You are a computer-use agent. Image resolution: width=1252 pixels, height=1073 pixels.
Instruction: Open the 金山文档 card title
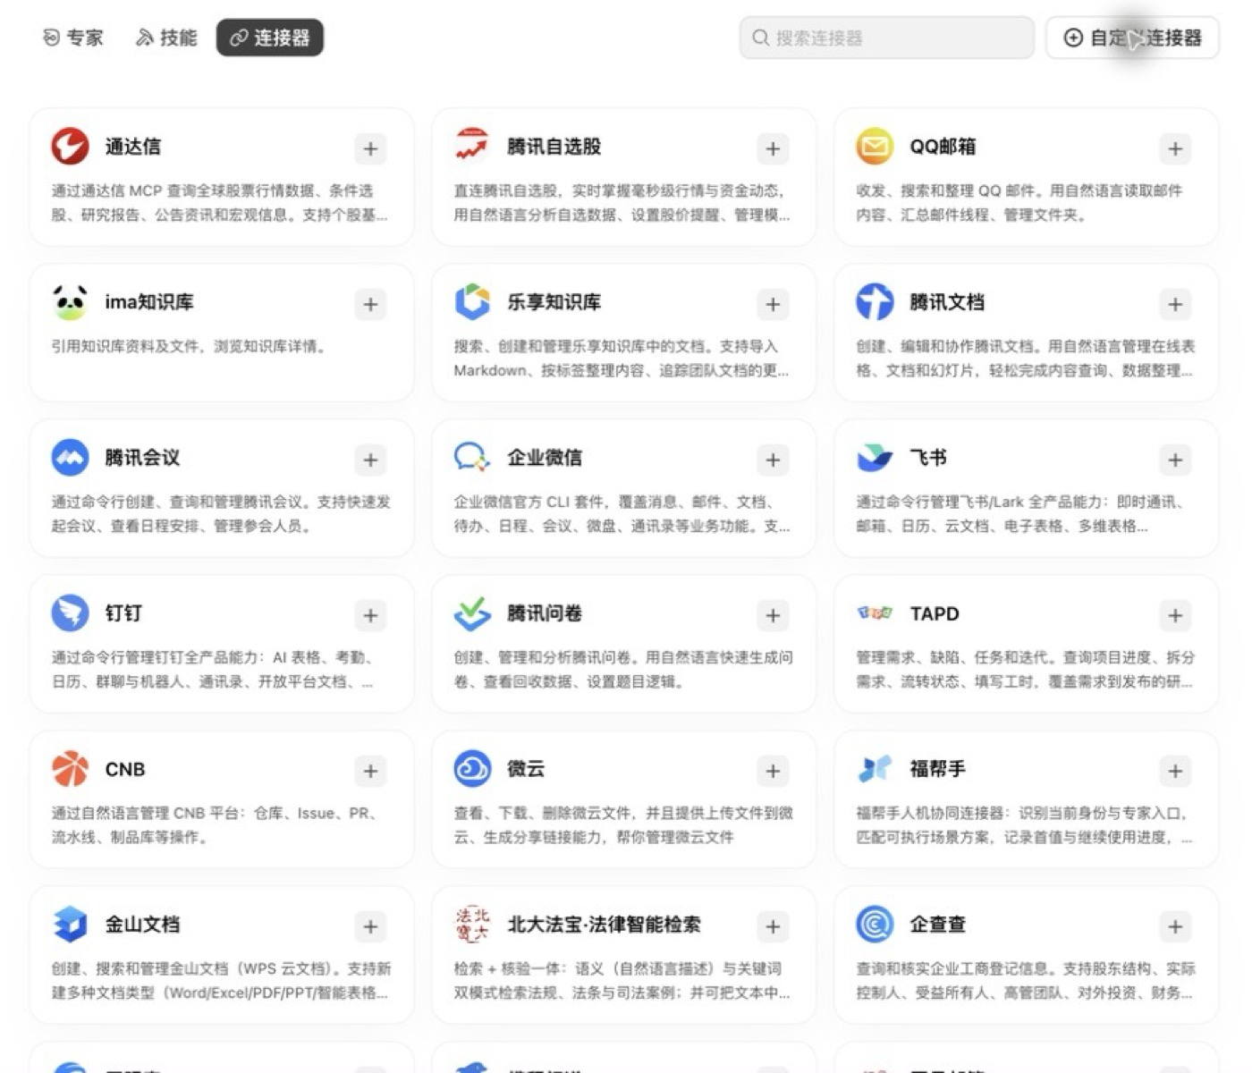coord(142,925)
